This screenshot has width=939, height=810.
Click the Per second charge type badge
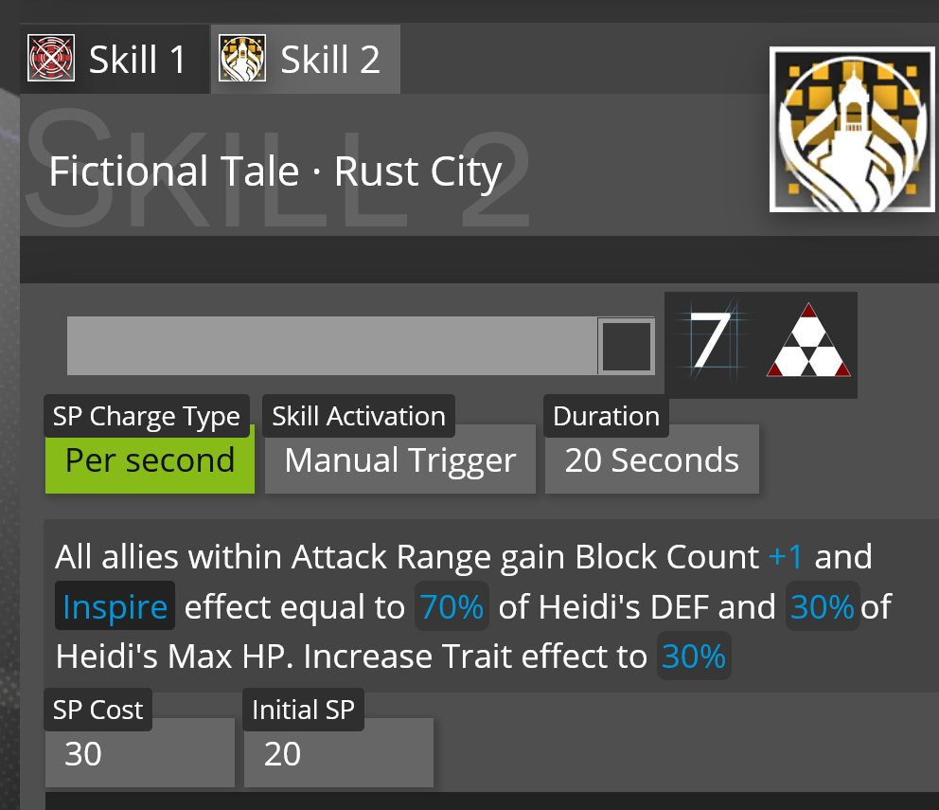(150, 460)
